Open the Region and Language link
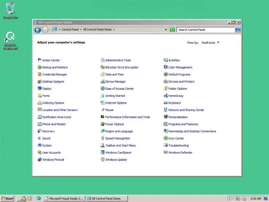Viewport: 269px width, 202px height. click(119, 131)
